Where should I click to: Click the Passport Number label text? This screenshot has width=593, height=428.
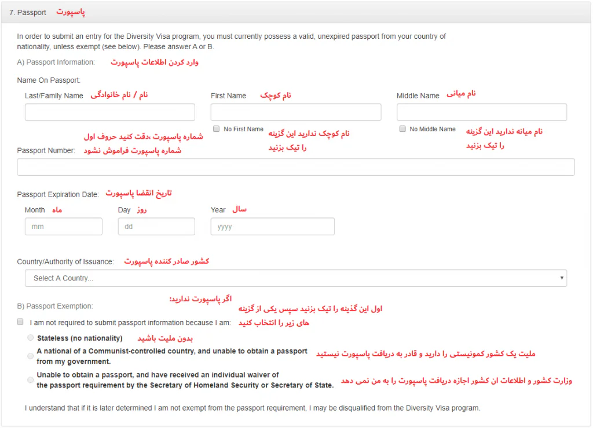(x=46, y=150)
